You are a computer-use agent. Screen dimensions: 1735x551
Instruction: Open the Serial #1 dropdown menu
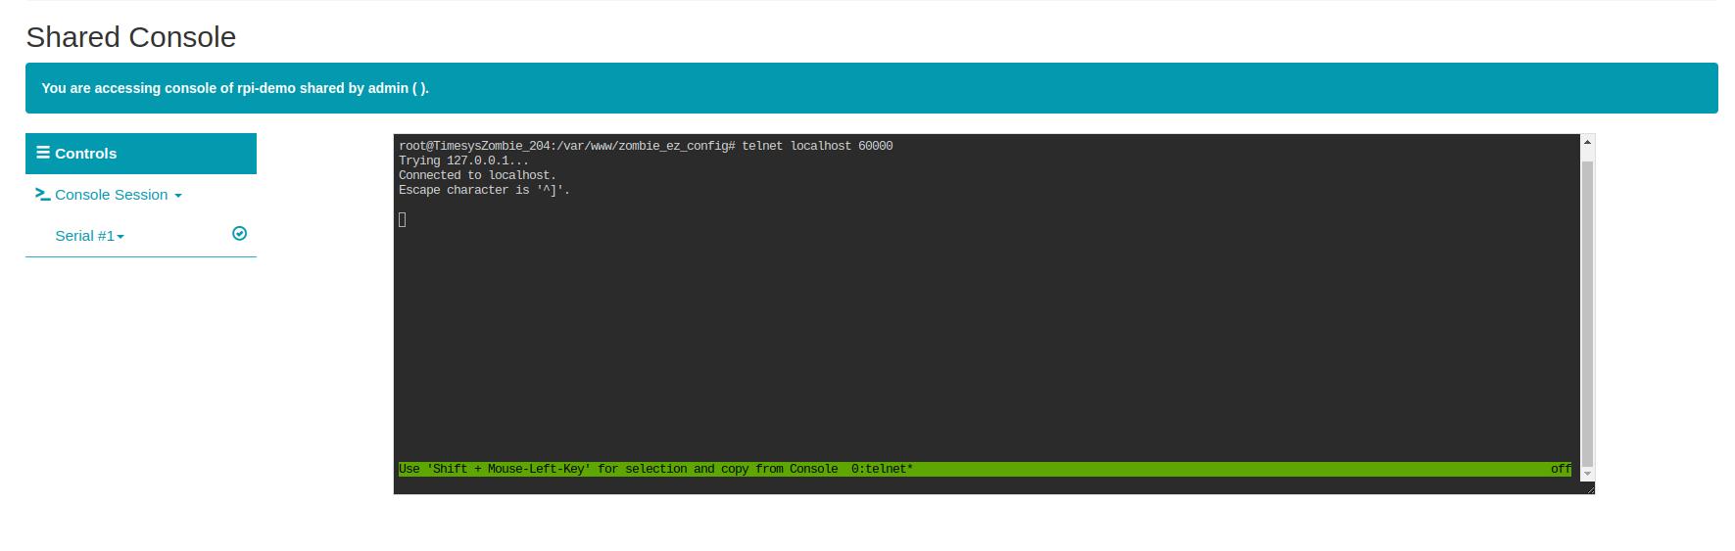pyautogui.click(x=90, y=236)
